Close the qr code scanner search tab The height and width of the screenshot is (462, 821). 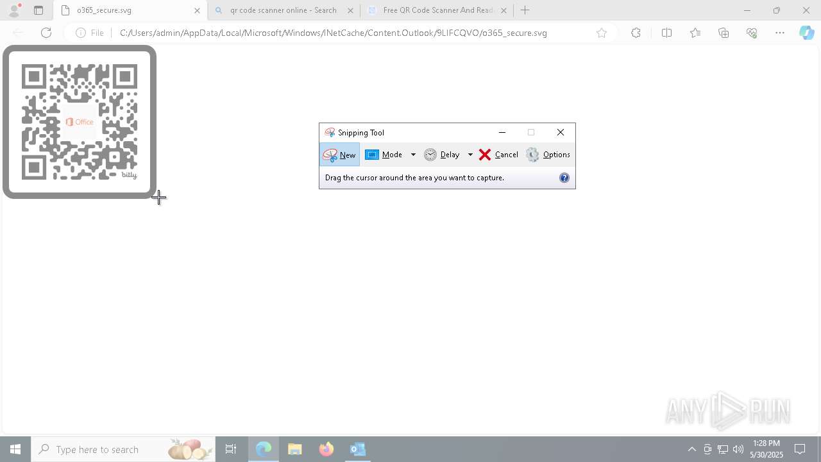click(350, 10)
